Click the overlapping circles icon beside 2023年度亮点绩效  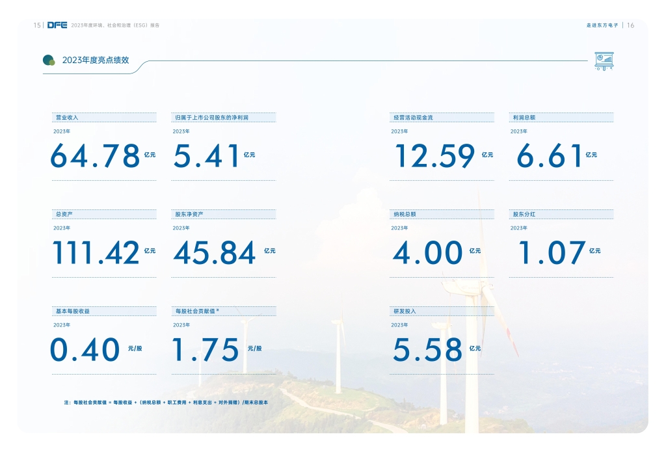click(x=49, y=60)
